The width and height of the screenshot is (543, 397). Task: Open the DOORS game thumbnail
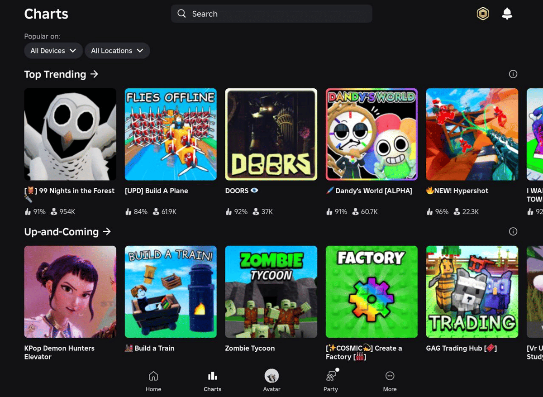click(x=271, y=134)
